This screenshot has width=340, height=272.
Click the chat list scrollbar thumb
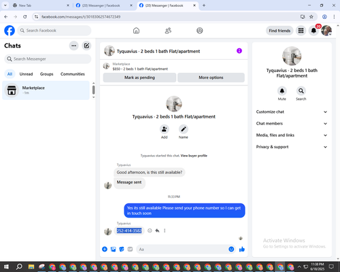94,90
